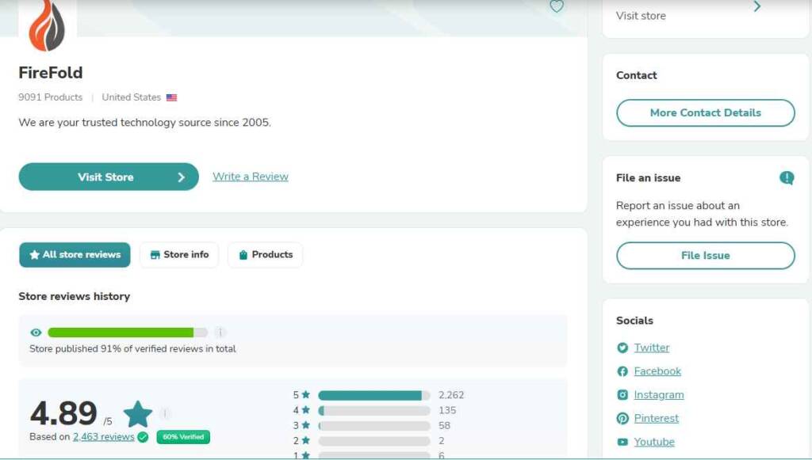Open the Products tab
Image resolution: width=812 pixels, height=460 pixels.
tap(265, 255)
